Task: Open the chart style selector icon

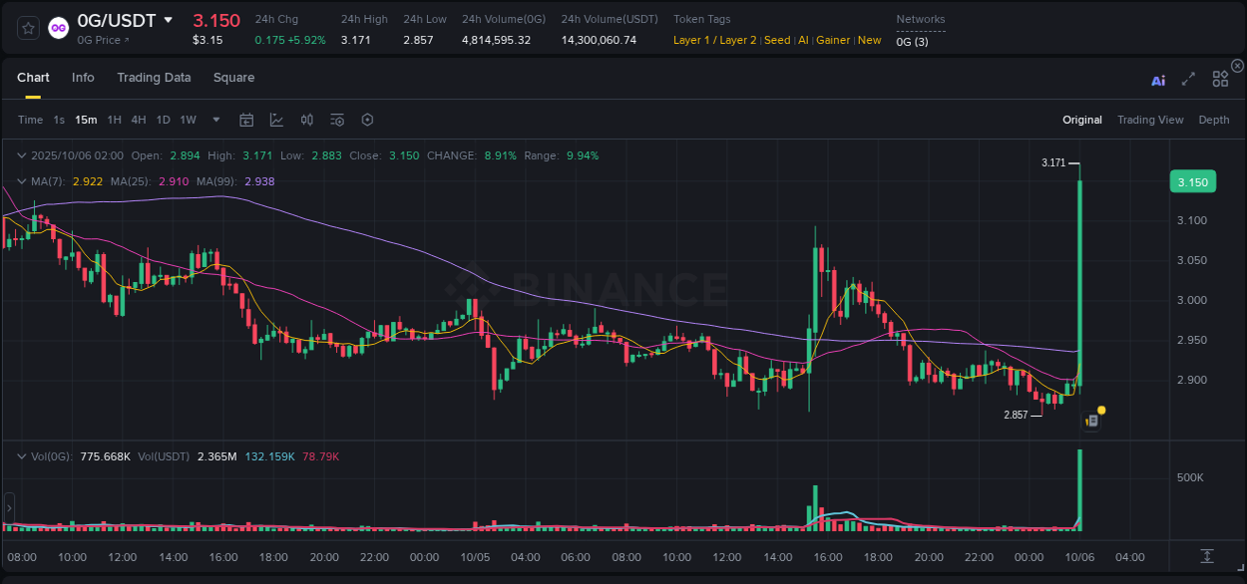Action: [x=276, y=120]
